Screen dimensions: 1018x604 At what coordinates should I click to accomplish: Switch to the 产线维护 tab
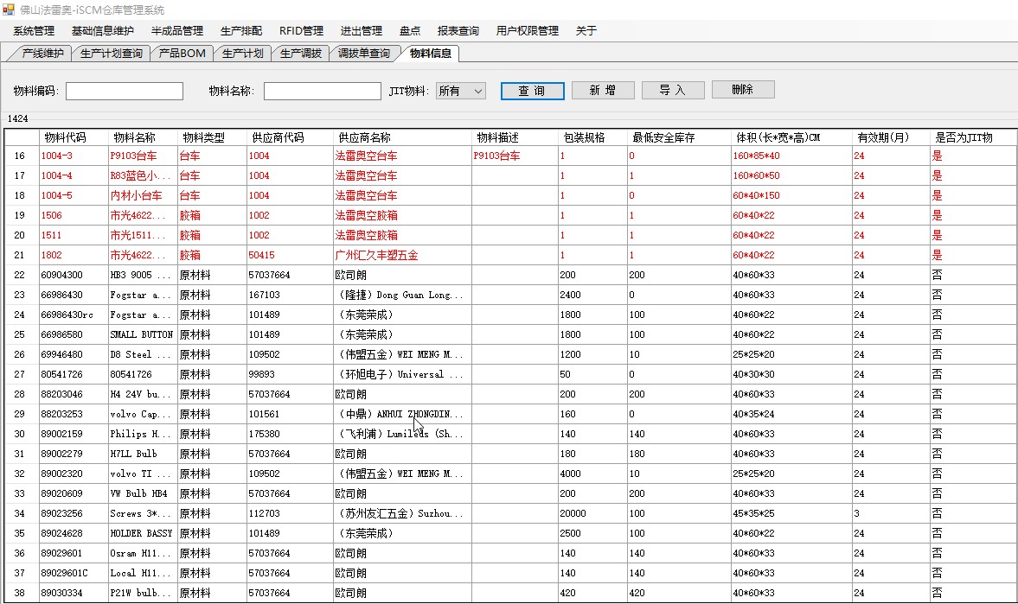(x=42, y=54)
